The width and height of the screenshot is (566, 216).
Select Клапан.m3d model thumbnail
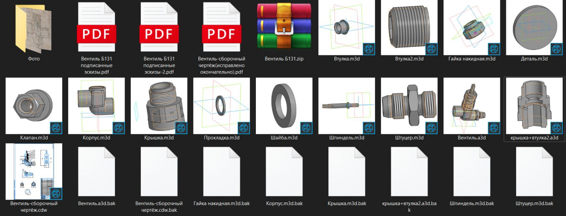coord(34,106)
